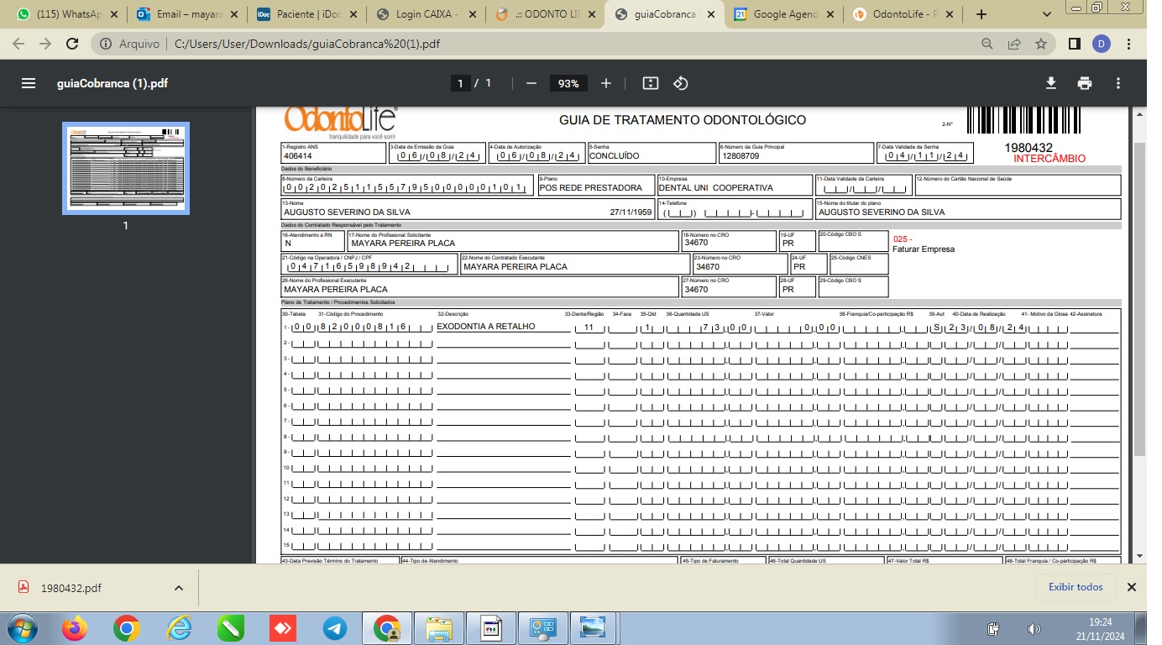Viewport: 1162px width, 645px height.
Task: Download the guiaCobranca PDF file
Action: click(1050, 83)
